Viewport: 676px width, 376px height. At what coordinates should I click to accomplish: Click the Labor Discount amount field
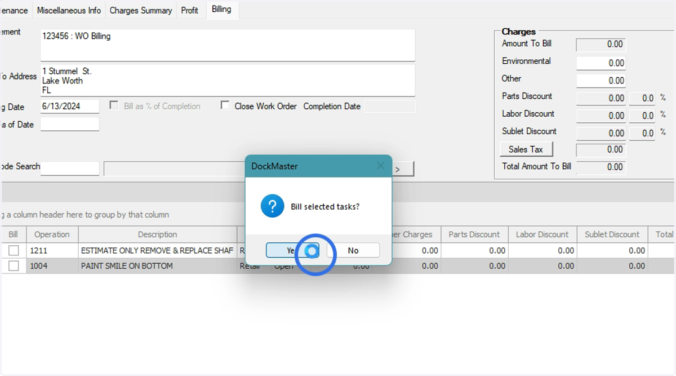601,115
